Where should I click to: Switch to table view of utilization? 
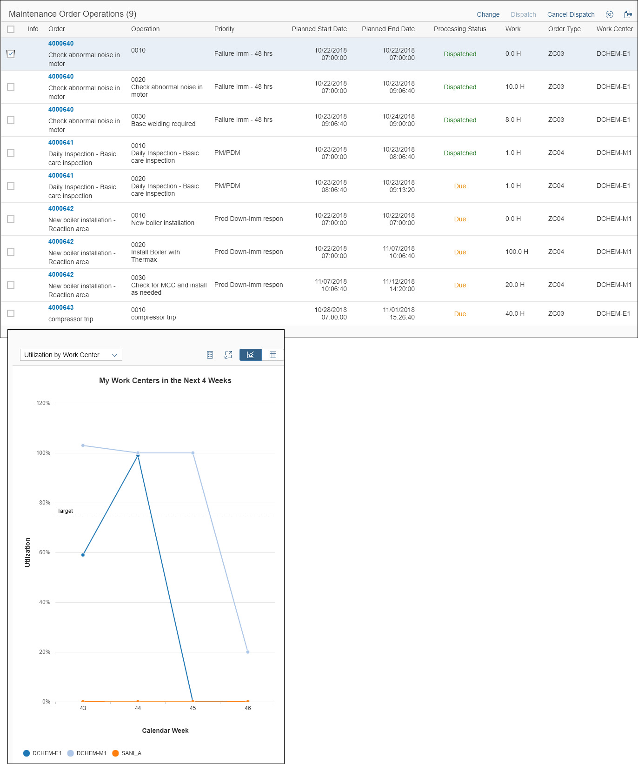(x=273, y=355)
